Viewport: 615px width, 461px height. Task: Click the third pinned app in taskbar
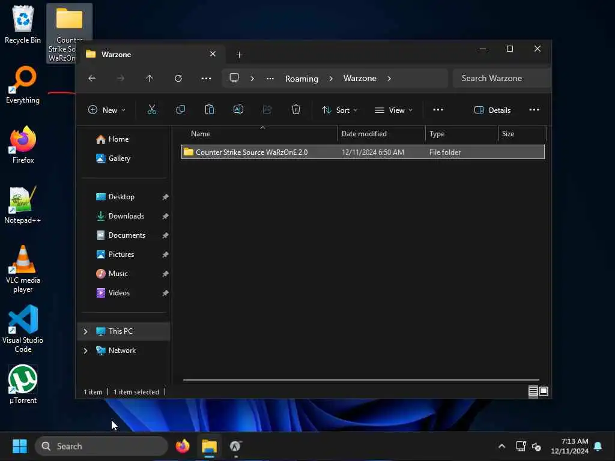pos(235,446)
